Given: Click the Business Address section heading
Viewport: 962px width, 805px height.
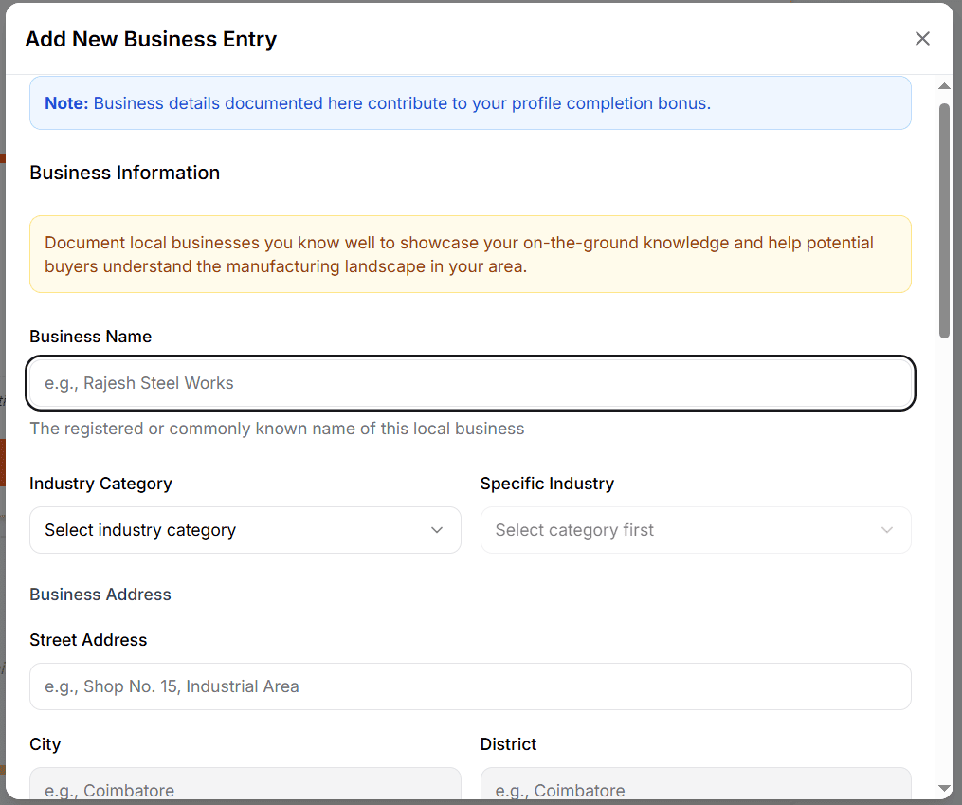Looking at the screenshot, I should 100,595.
